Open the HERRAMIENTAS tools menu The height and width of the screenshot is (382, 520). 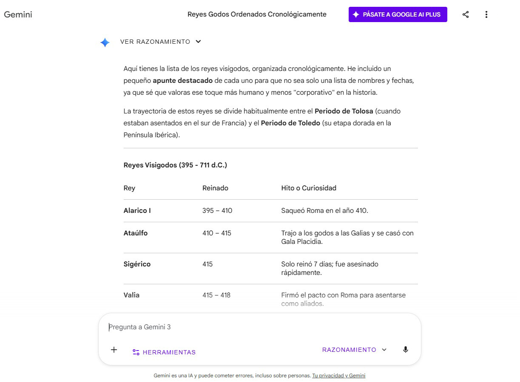pos(164,352)
